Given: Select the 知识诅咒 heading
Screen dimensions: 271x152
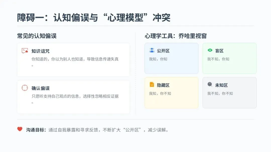Looking at the screenshot, I should pos(40,51).
